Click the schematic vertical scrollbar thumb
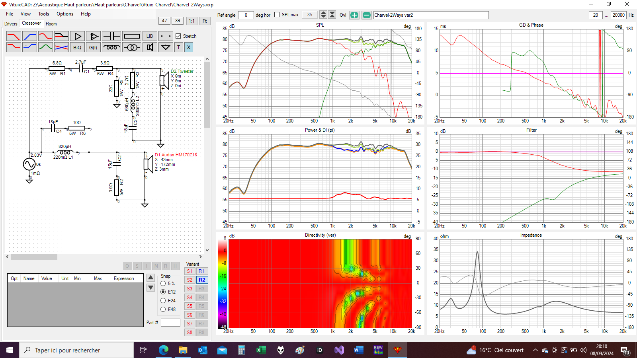 (x=207, y=95)
